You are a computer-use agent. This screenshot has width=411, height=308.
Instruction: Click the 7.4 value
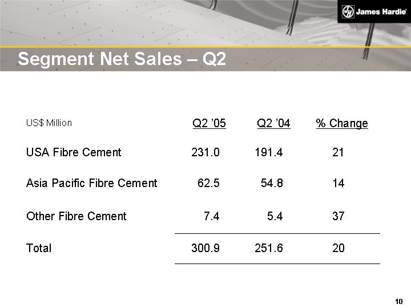pyautogui.click(x=211, y=216)
